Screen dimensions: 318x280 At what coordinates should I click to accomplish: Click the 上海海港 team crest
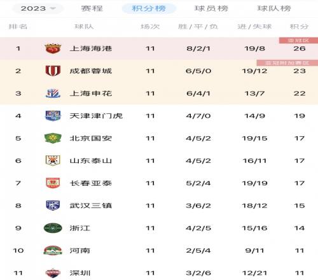tap(53, 48)
